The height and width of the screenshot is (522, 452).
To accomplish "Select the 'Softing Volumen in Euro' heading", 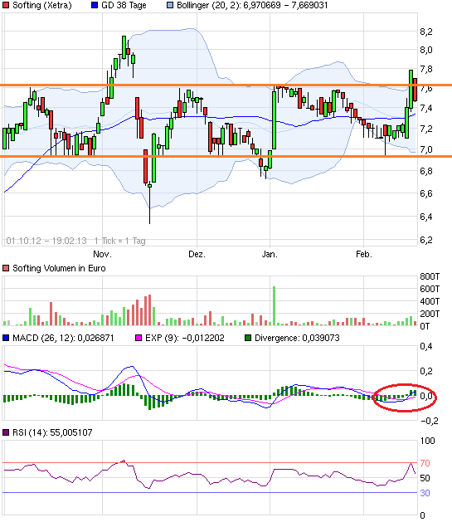I will (x=59, y=268).
